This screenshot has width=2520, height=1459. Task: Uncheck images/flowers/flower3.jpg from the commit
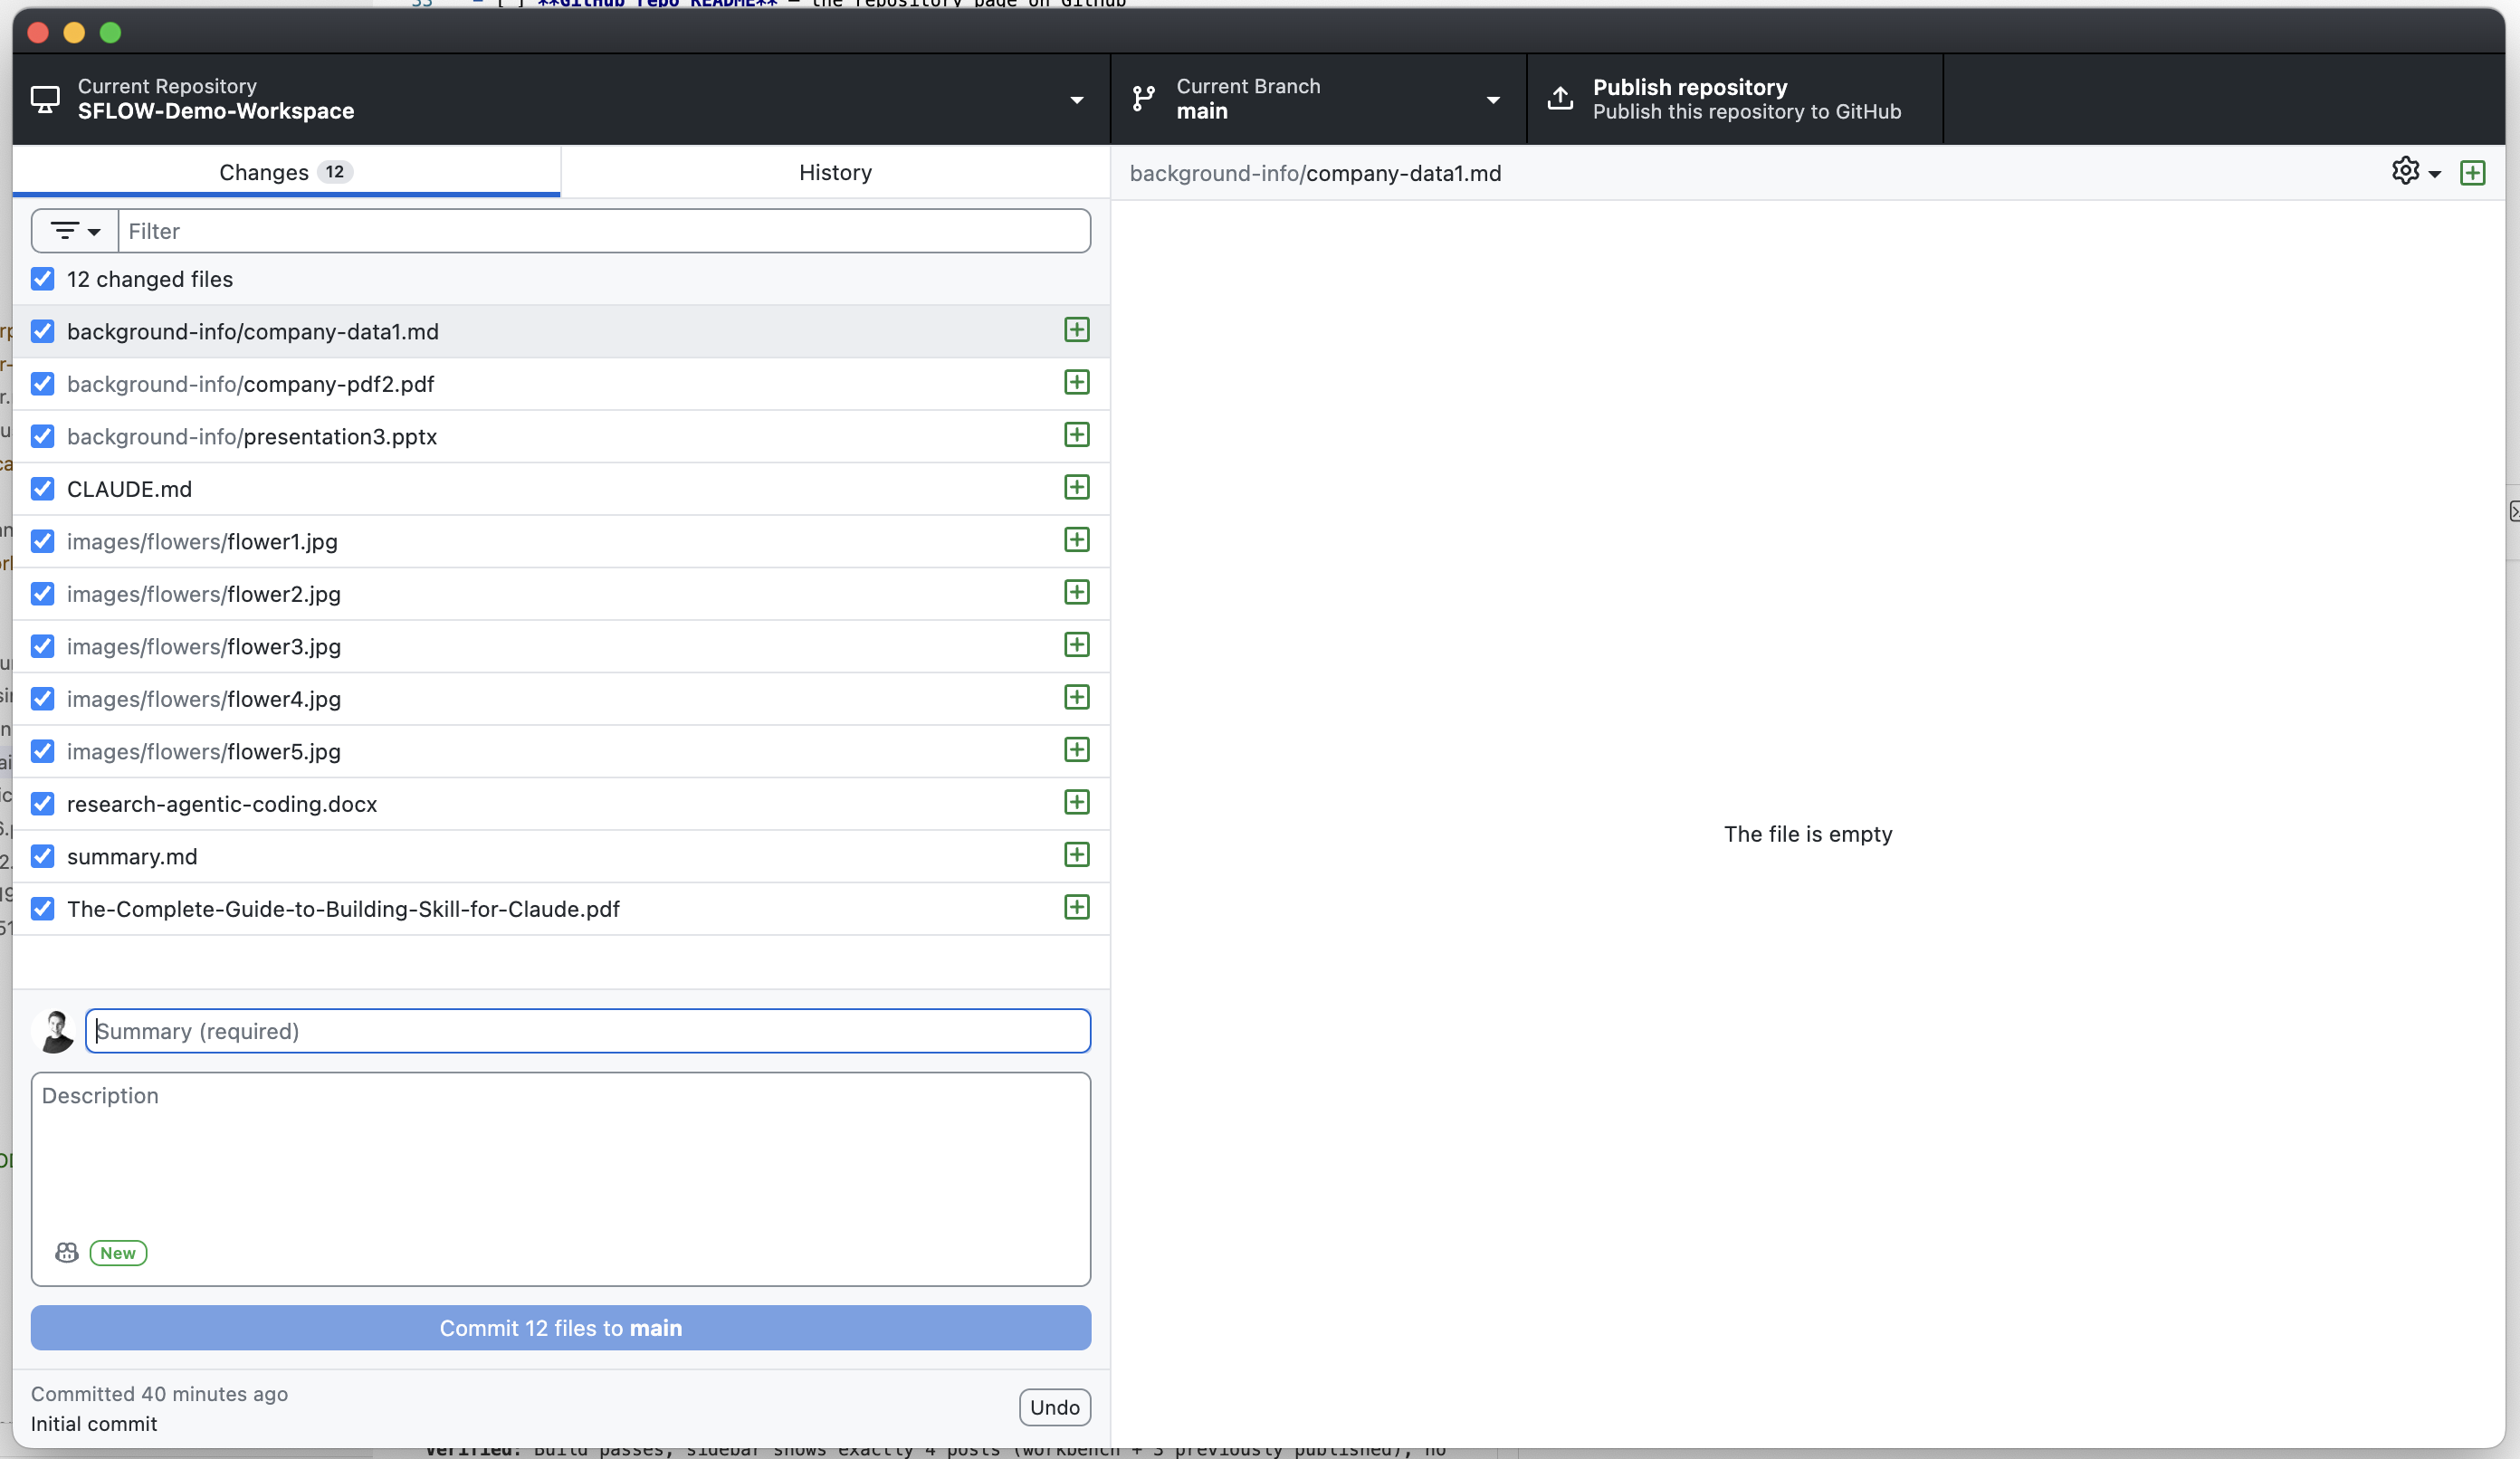[x=42, y=646]
